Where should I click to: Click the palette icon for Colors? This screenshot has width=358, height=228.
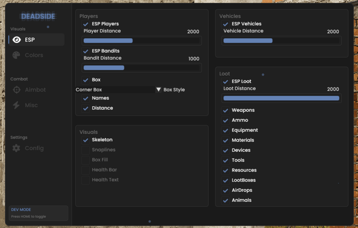16,55
